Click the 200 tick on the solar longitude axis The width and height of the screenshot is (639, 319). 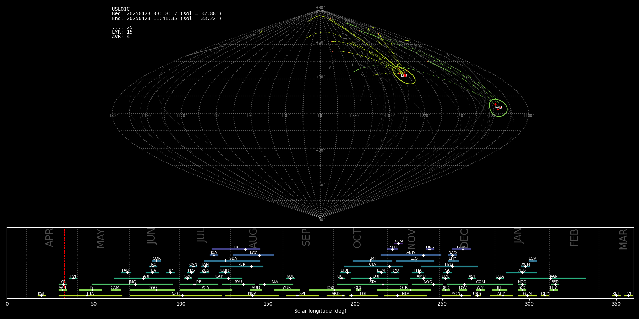(x=355, y=304)
